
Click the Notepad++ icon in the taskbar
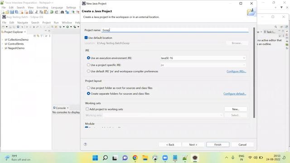[x=185, y=158]
